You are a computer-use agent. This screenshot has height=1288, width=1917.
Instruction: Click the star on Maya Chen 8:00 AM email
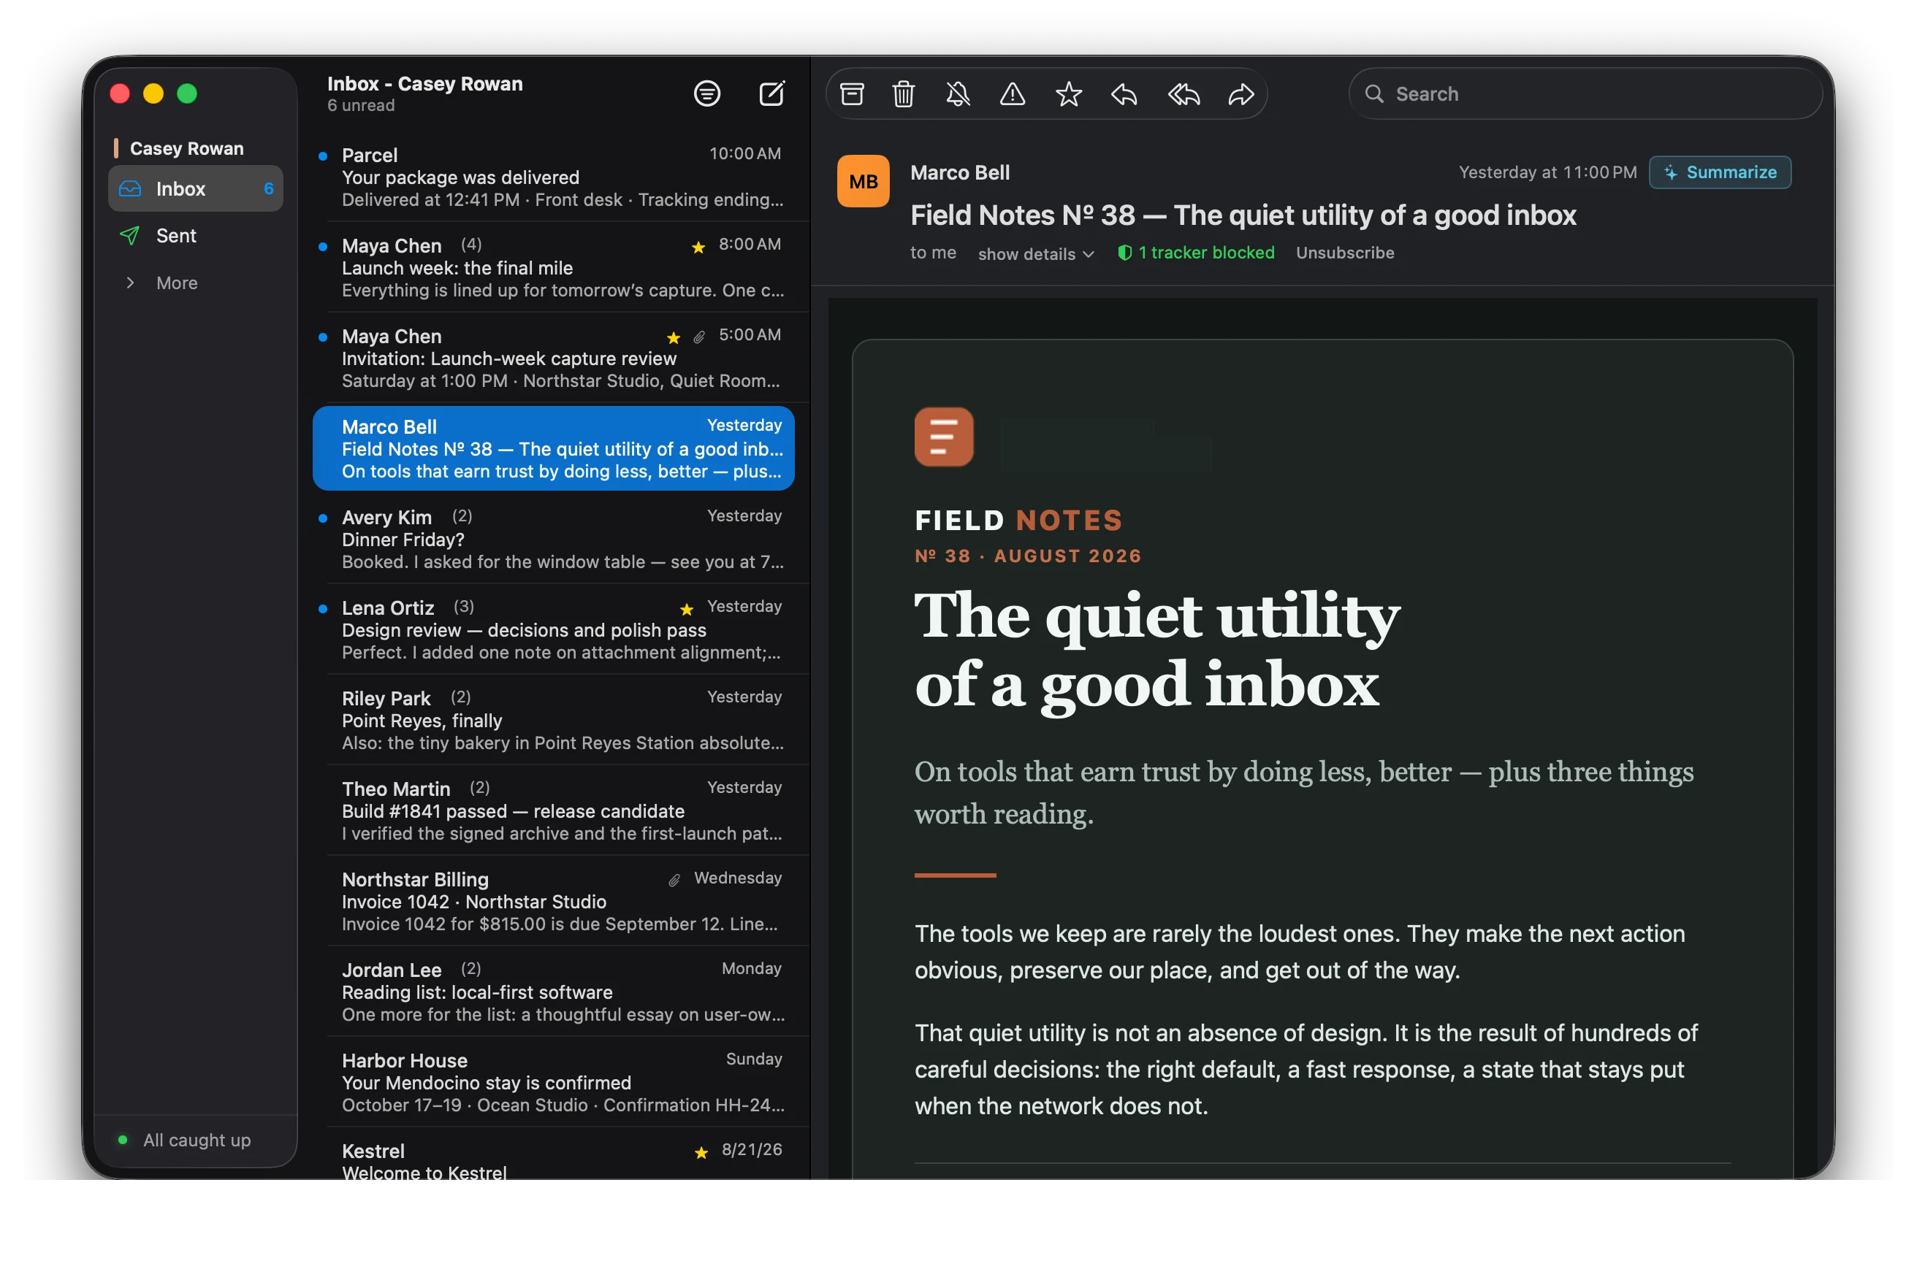698,247
